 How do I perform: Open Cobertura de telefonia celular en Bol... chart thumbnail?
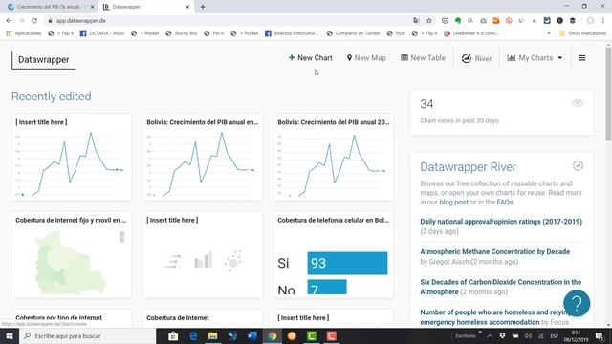334,255
